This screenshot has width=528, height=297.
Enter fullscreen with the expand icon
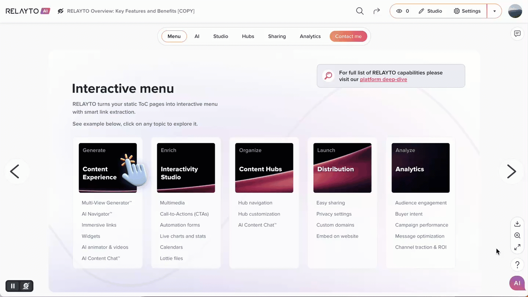pos(517,247)
